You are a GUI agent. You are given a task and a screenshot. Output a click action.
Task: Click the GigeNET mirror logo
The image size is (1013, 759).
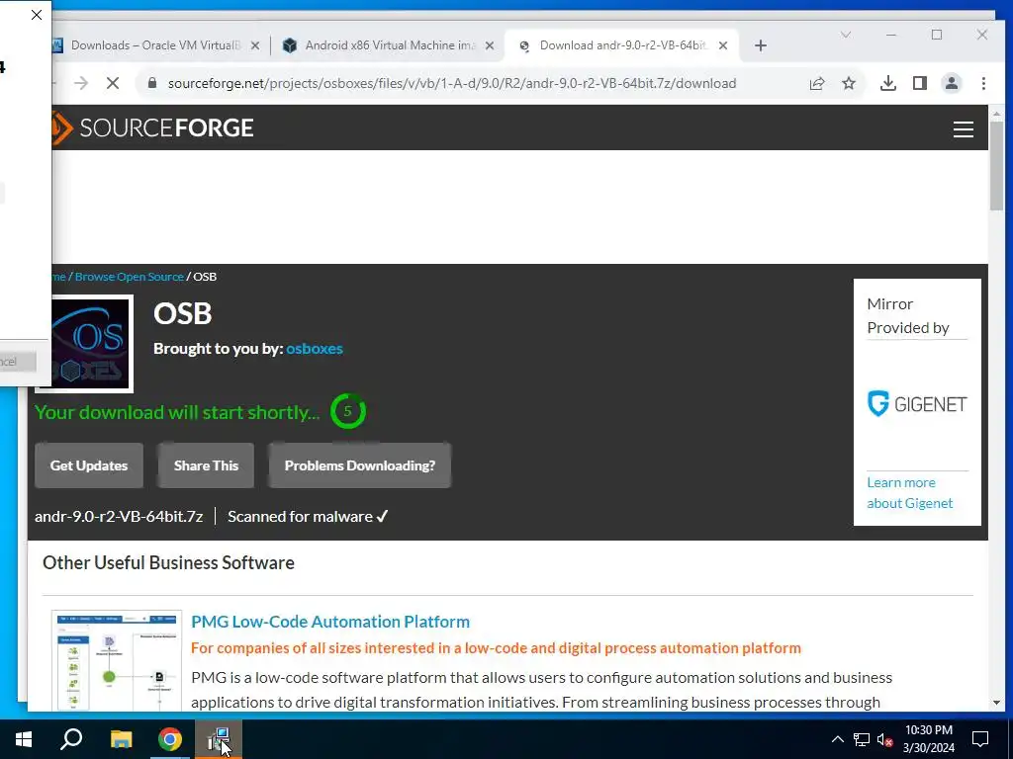pos(917,404)
